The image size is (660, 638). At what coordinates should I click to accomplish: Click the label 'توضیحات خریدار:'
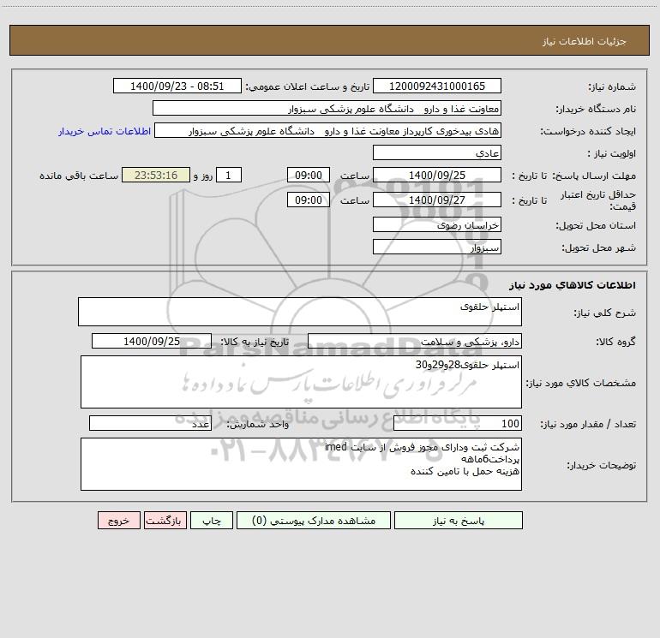pos(602,466)
